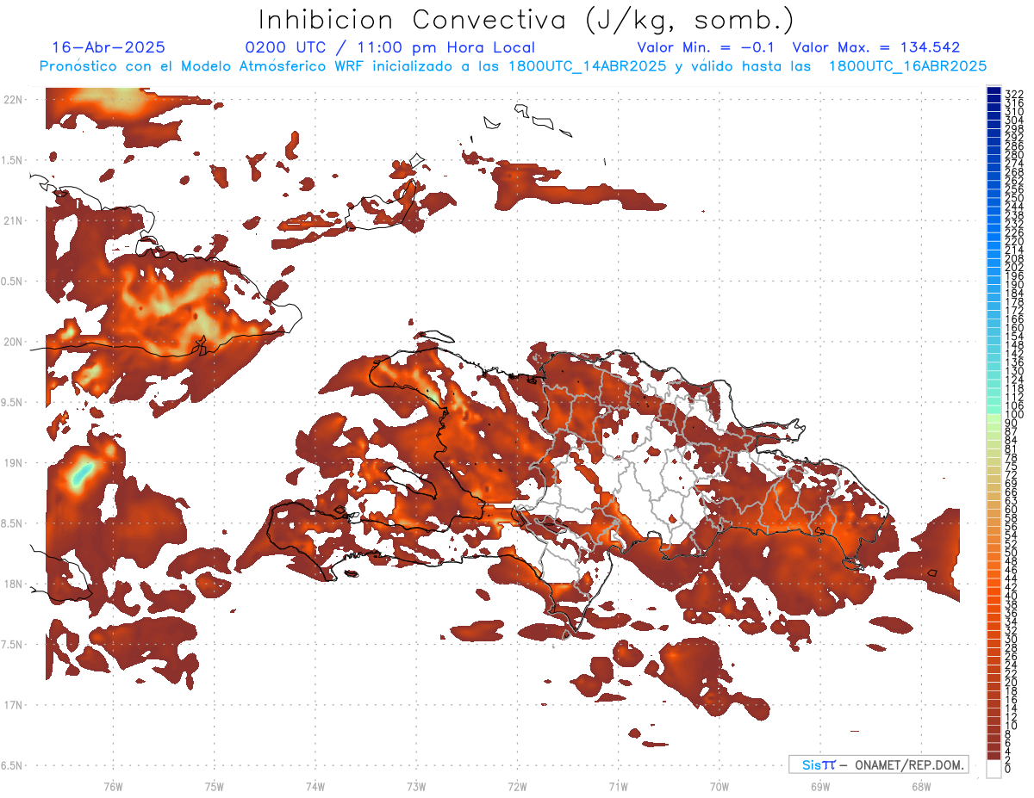Click the '68W' longitude label
The image size is (1034, 798).
[920, 786]
